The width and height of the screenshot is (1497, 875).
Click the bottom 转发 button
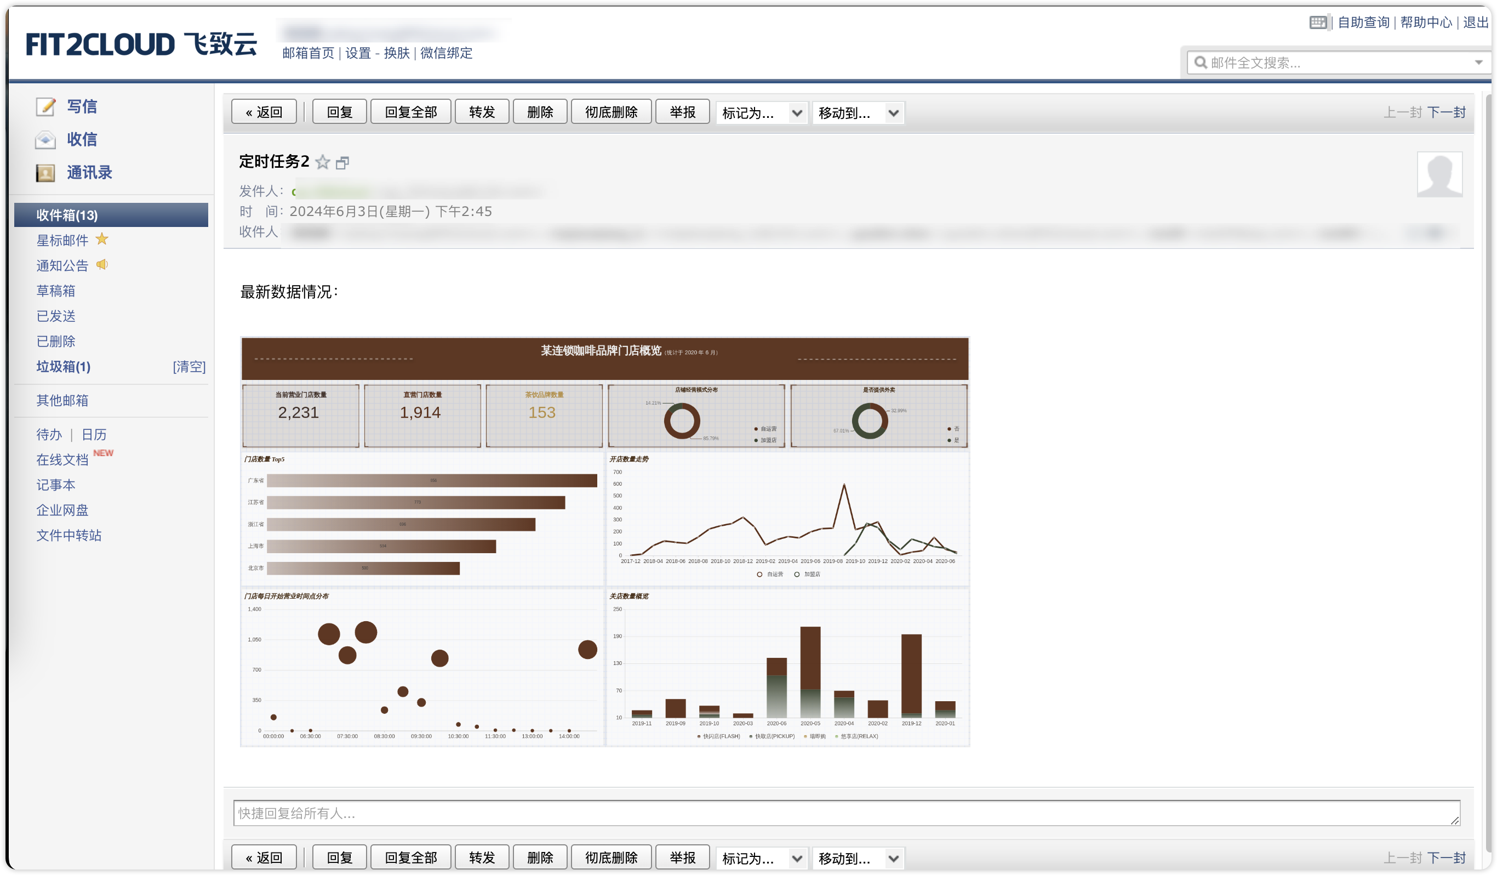482,857
